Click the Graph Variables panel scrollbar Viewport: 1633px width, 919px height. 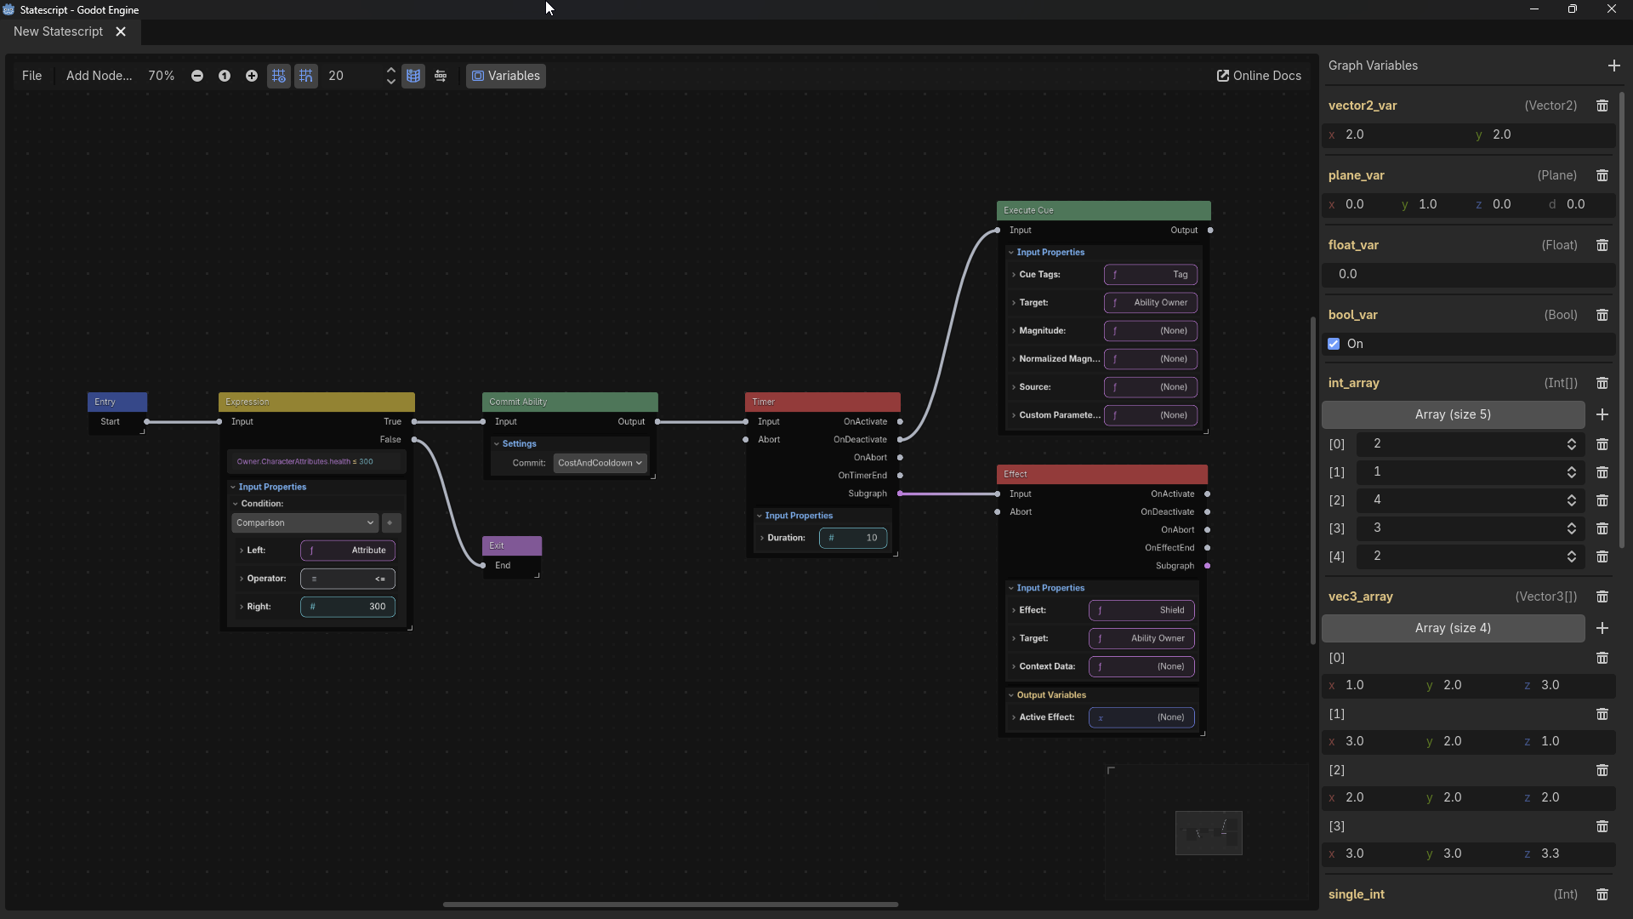[1623, 321]
